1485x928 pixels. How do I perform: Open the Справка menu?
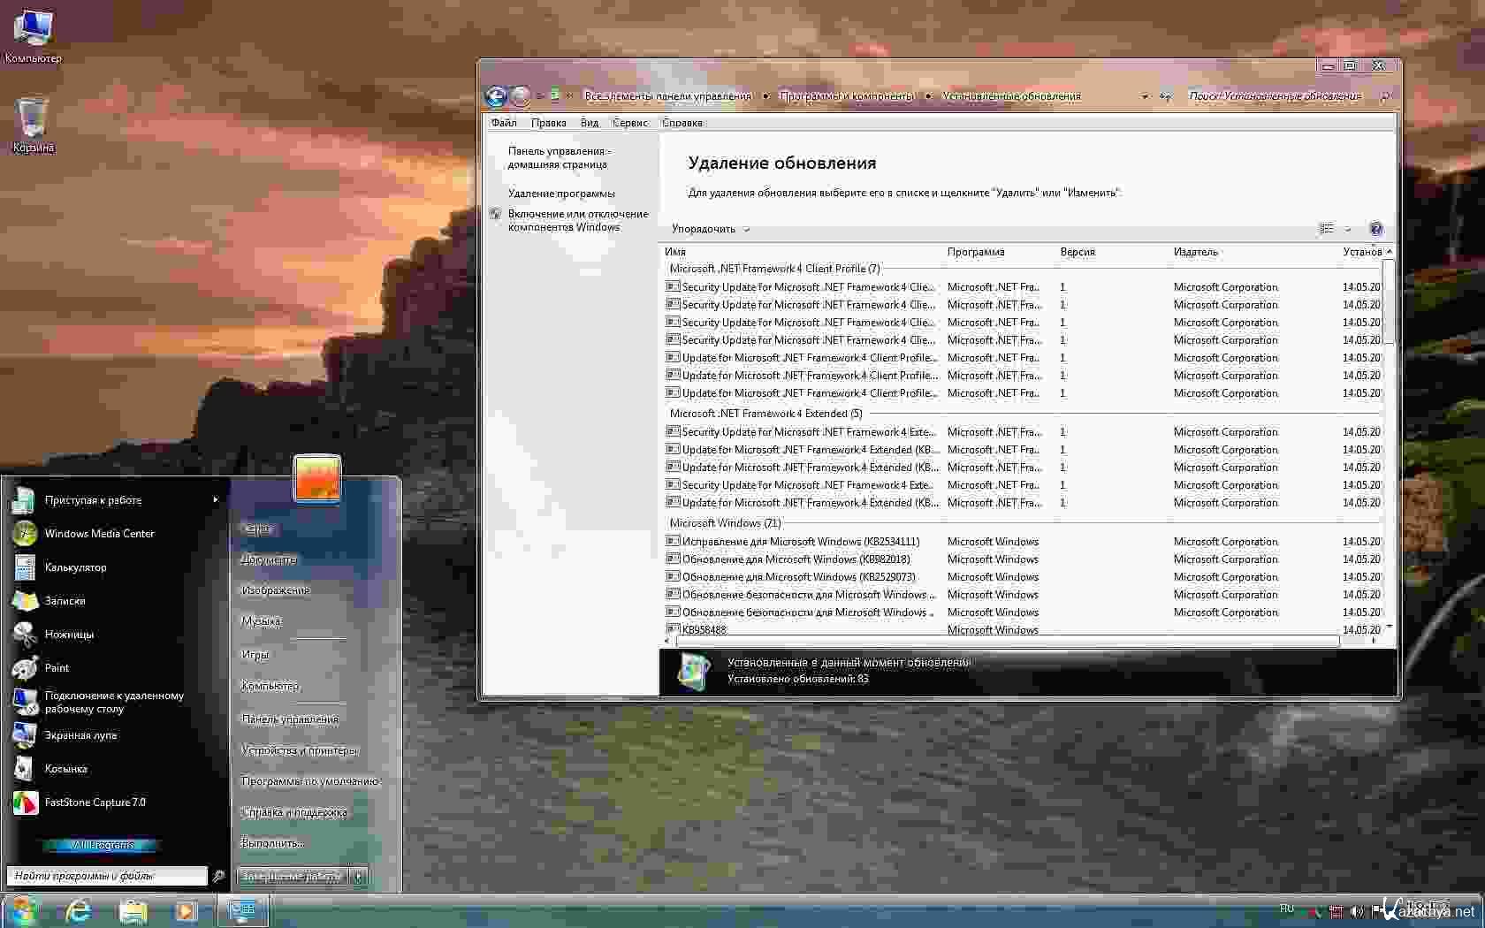pyautogui.click(x=682, y=123)
